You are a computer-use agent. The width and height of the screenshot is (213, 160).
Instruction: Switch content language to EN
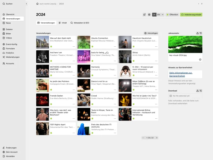click(158, 14)
